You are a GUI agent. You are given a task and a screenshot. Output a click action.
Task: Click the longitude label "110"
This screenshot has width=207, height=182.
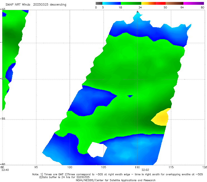pos(137,167)
